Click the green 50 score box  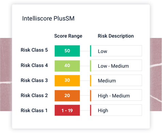coord(67,51)
